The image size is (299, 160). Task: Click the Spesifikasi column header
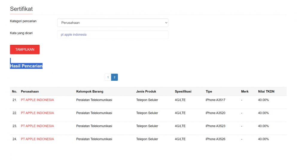183,92
